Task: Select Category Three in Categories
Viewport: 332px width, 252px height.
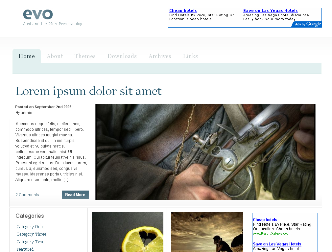Action: 31,234
